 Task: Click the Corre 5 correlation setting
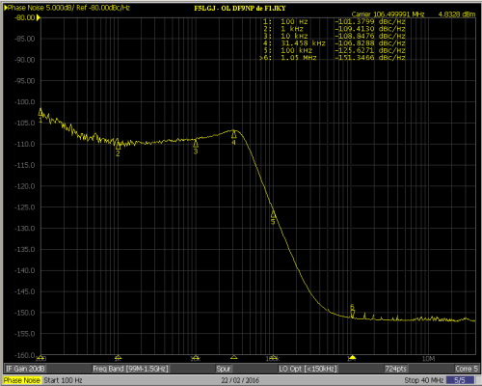(x=467, y=369)
